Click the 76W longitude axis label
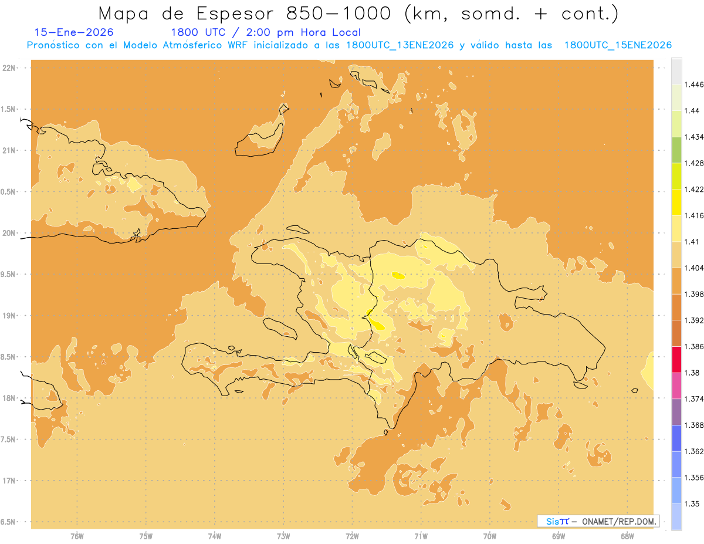704x544 pixels. [x=77, y=536]
